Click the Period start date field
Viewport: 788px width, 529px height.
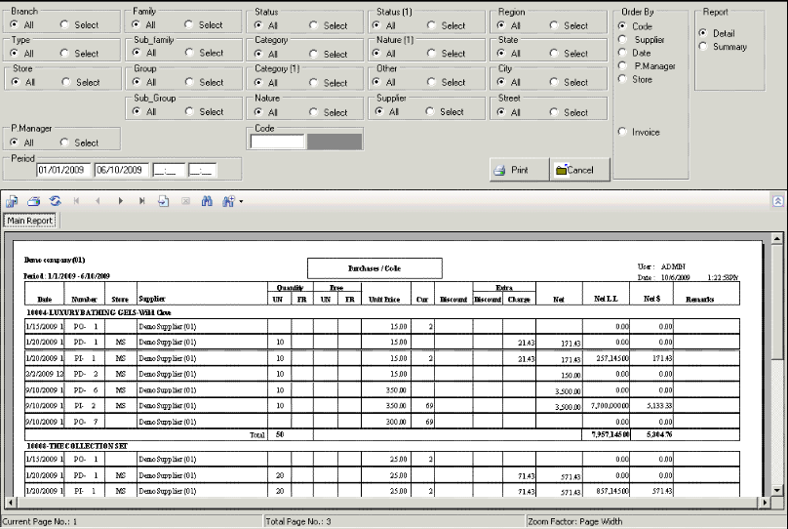click(x=63, y=170)
